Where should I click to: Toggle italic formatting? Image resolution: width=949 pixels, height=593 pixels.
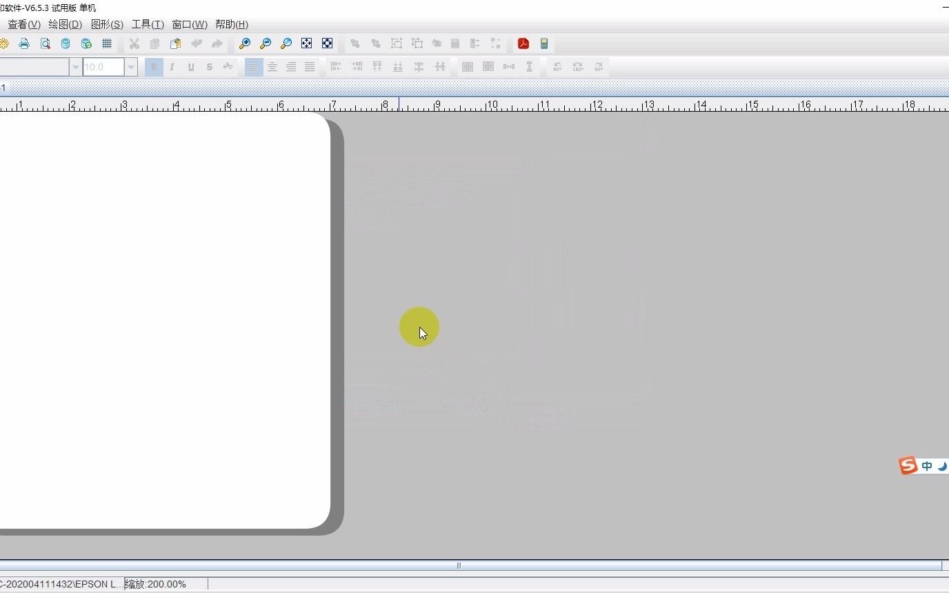tap(172, 67)
